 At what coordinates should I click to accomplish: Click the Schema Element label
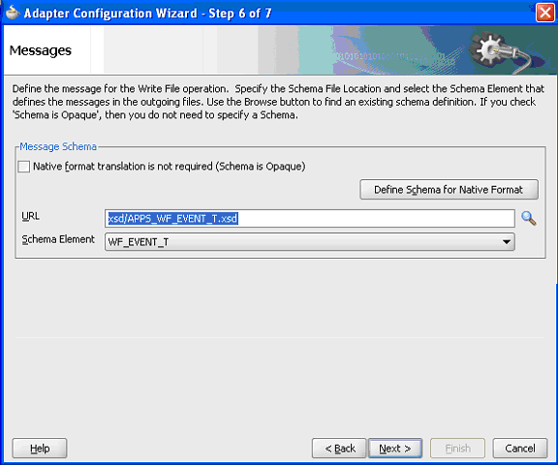(58, 239)
